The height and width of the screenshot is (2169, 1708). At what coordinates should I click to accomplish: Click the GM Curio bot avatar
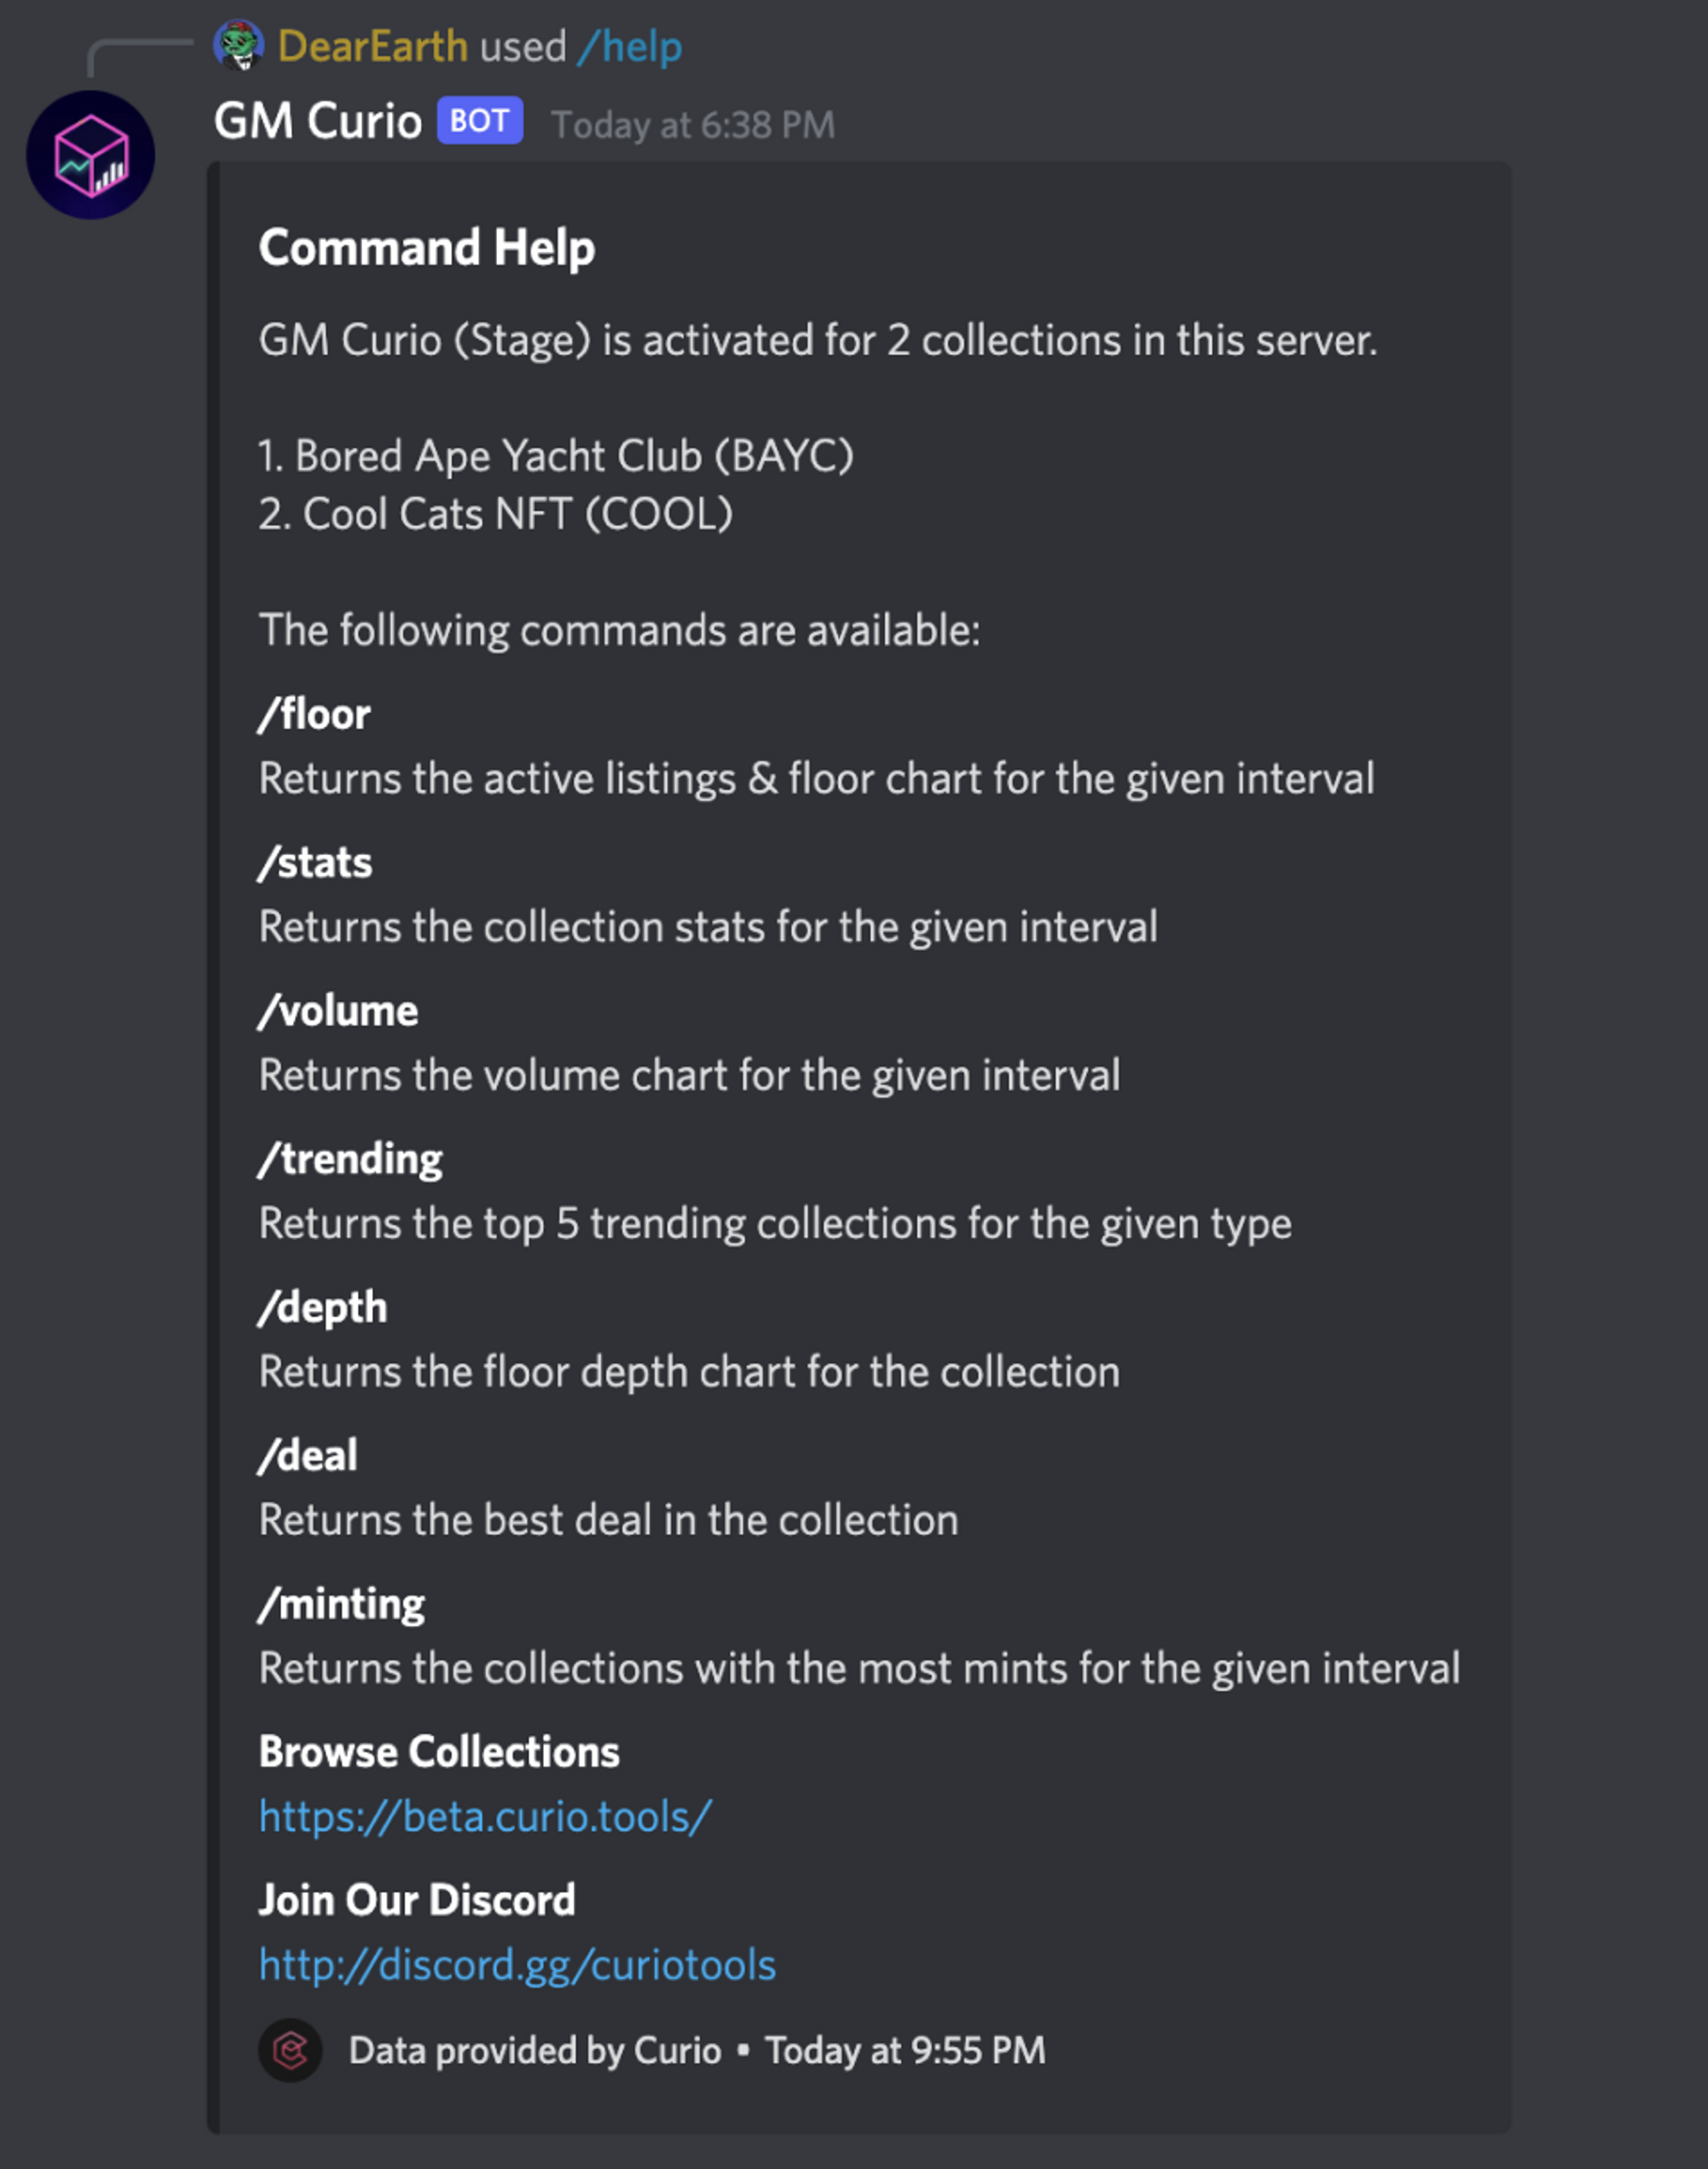pos(91,155)
